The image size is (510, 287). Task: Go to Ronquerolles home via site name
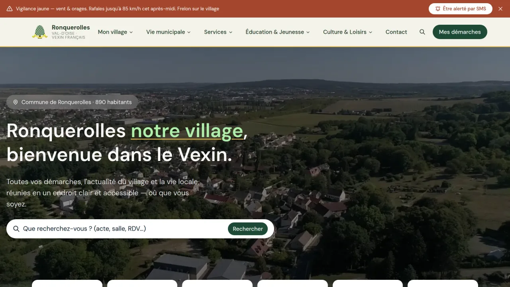[x=71, y=28]
